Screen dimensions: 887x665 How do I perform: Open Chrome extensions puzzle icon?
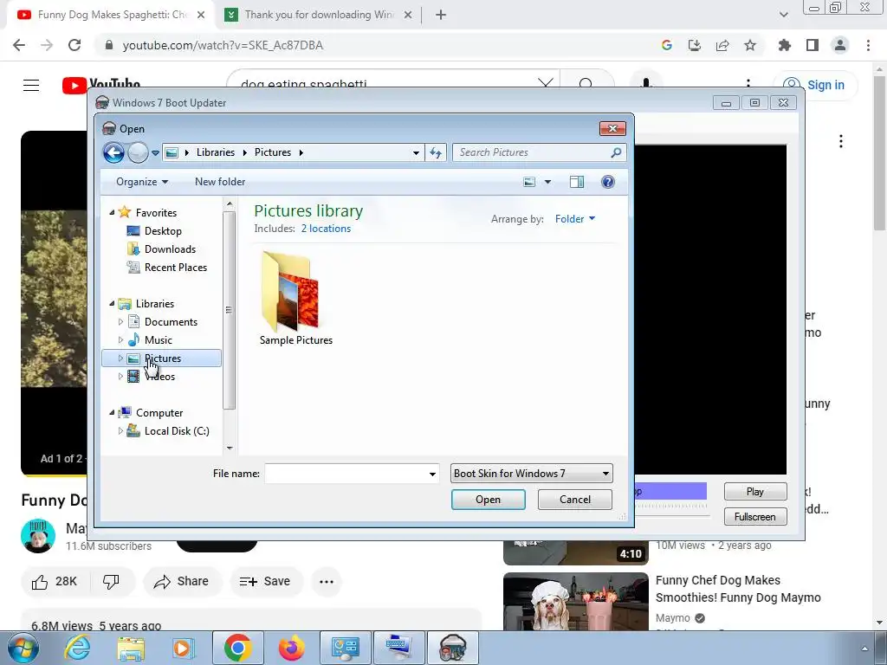point(784,45)
